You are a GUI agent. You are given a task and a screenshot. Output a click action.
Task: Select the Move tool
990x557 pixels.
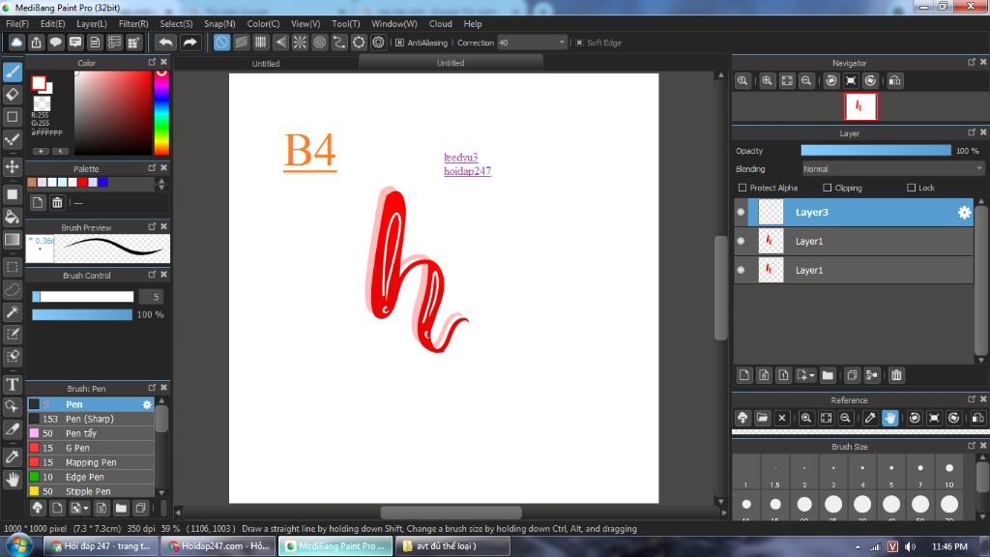[12, 166]
